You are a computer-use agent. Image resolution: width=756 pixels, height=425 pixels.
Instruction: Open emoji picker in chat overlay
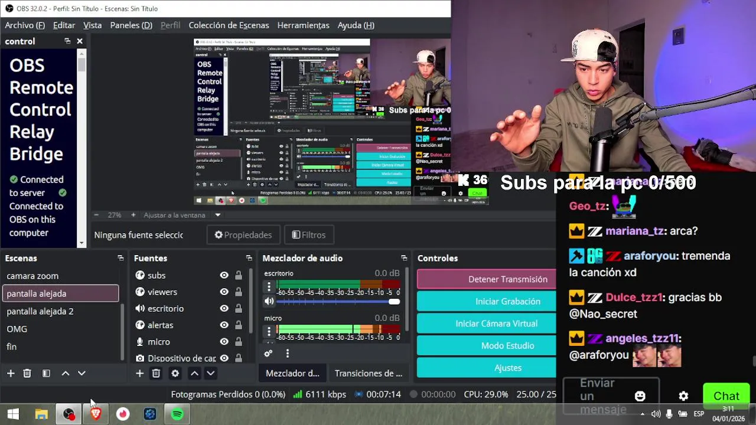coord(640,396)
